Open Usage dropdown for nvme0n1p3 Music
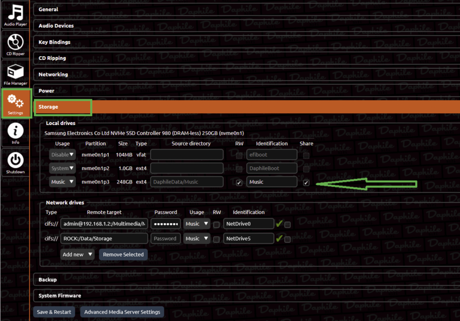460x321 pixels. [x=62, y=182]
